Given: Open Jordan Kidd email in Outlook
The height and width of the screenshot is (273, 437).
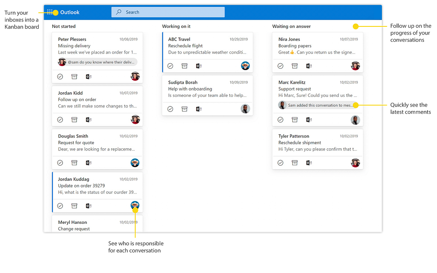Looking at the screenshot, I should click(88, 120).
